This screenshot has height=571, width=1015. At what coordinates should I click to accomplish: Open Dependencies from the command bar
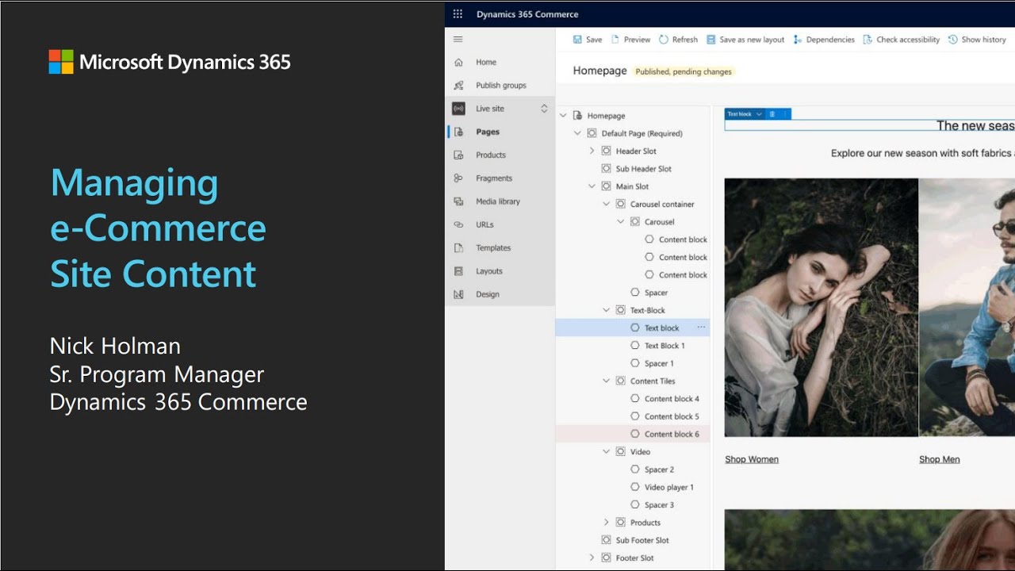coord(824,40)
